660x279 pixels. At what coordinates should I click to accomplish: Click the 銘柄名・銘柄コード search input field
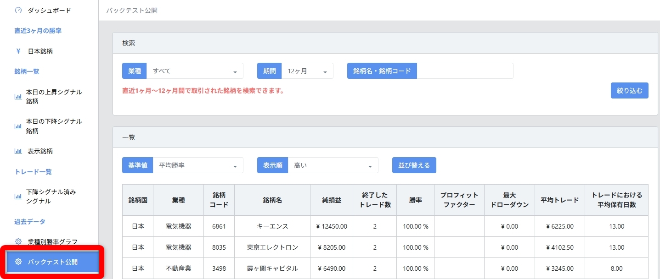click(x=464, y=71)
